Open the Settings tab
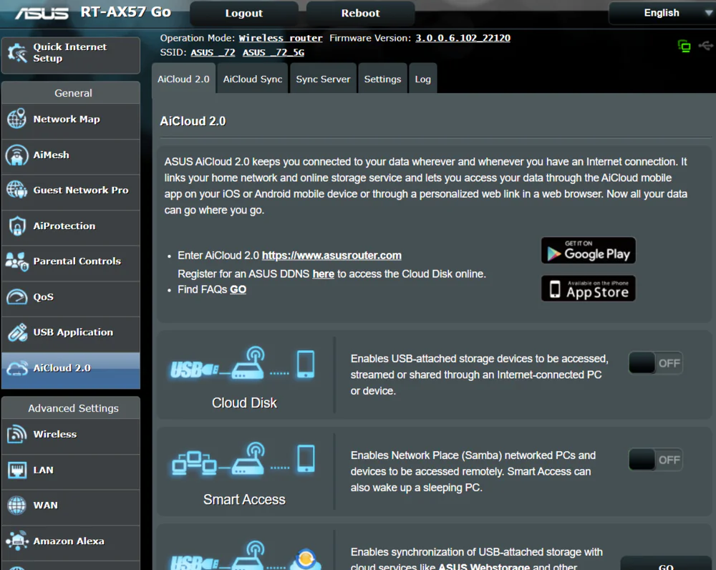This screenshot has height=570, width=716. pyautogui.click(x=382, y=79)
